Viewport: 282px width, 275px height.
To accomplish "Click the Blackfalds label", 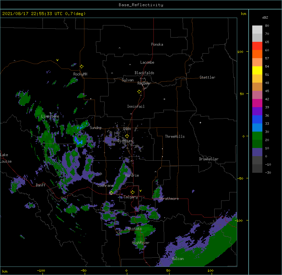I will pyautogui.click(x=144, y=73).
